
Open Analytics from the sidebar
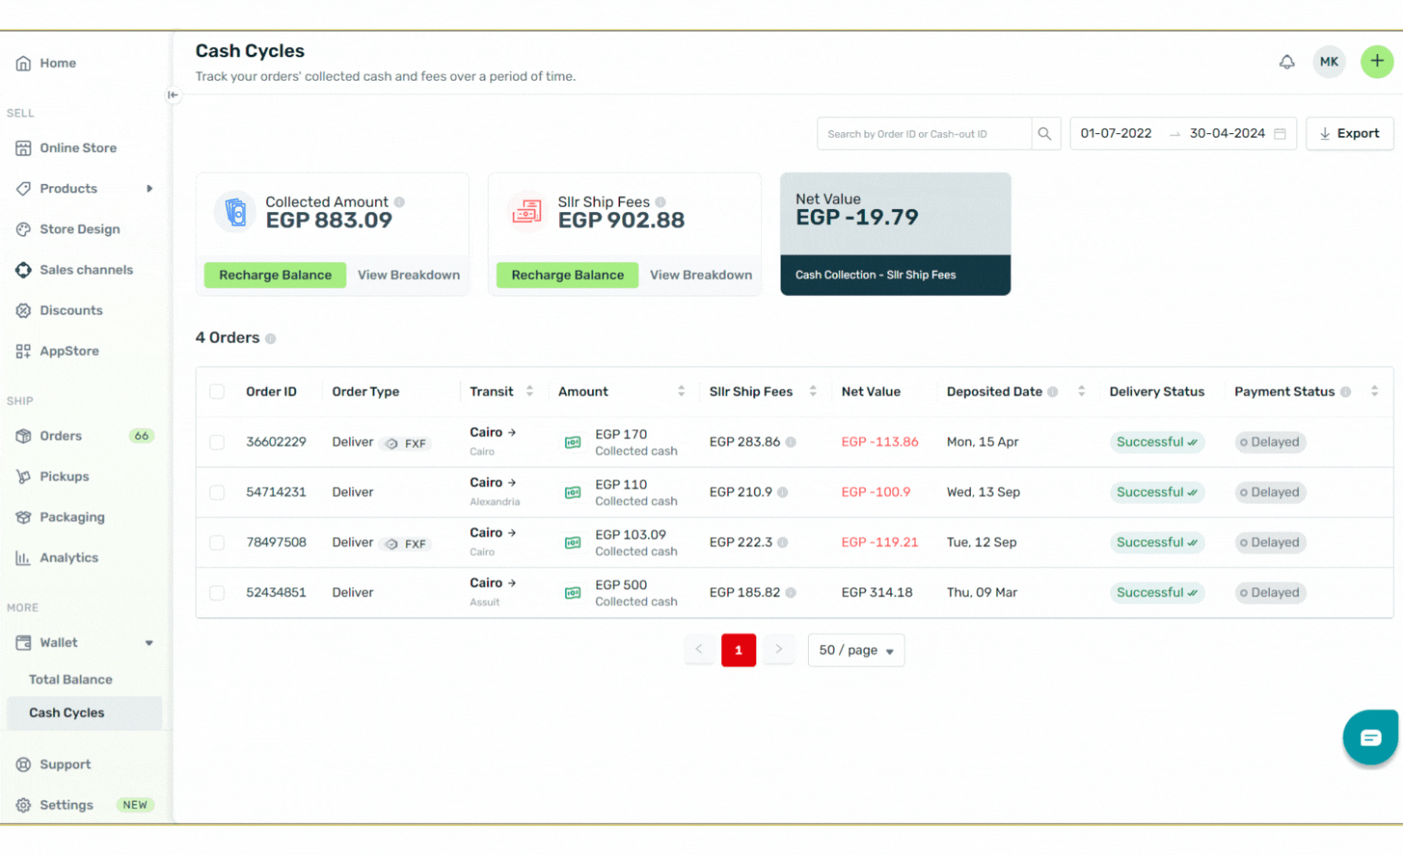69,557
